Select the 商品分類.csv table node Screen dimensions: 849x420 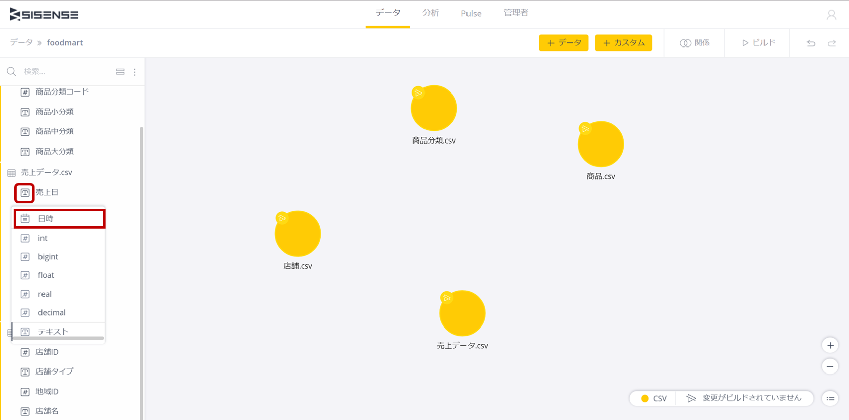(x=434, y=108)
